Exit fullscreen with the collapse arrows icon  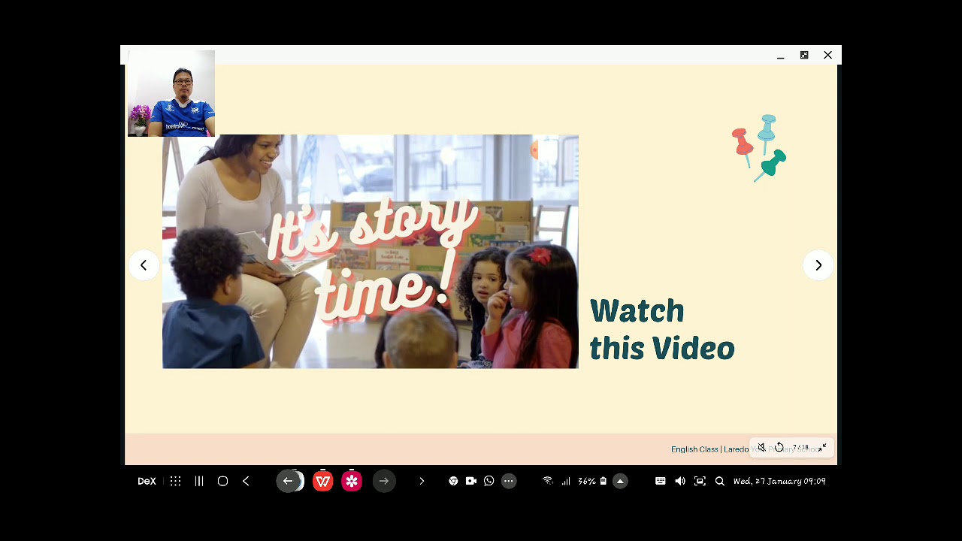coord(822,447)
